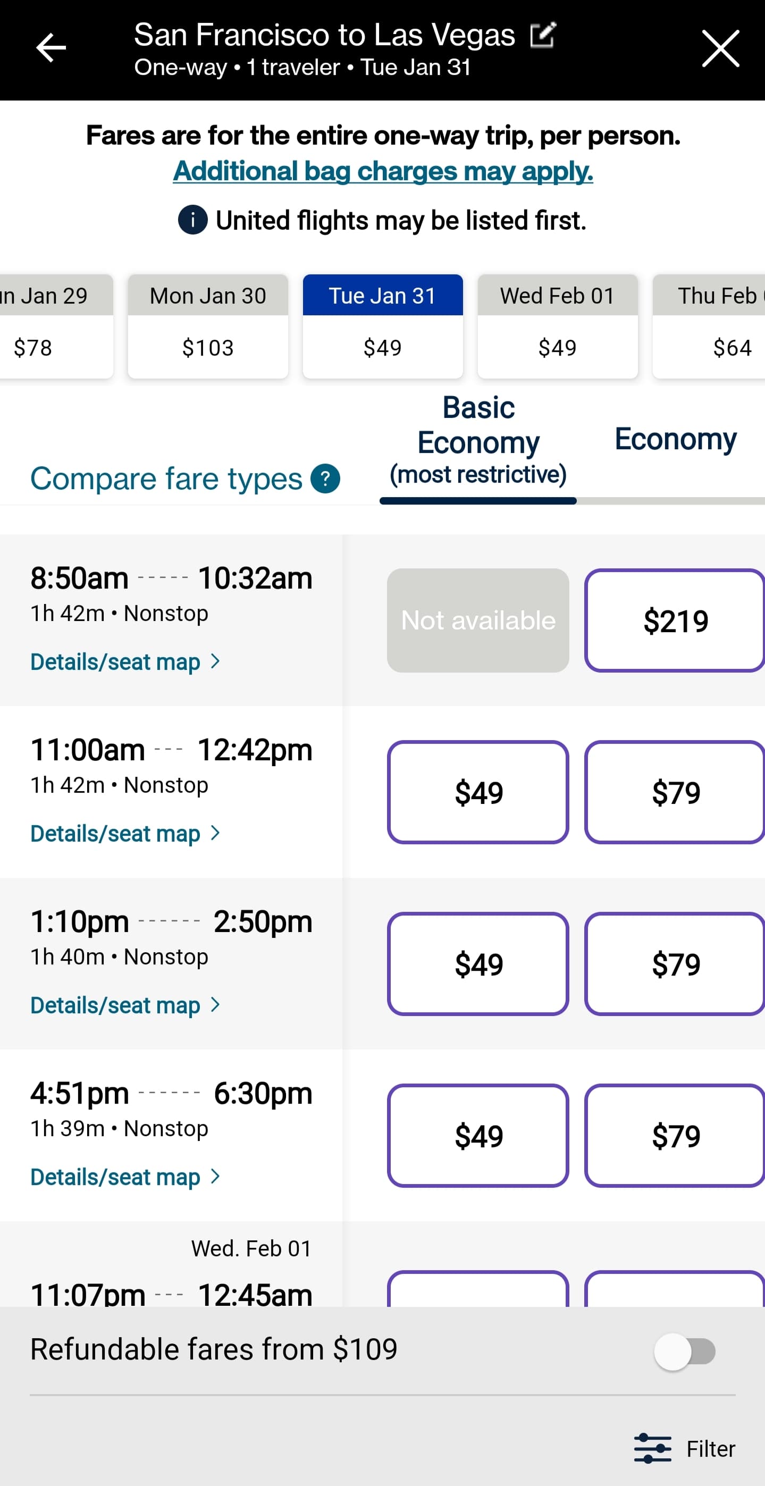
Task: Select the Mon Jan 30 date tab
Action: [208, 326]
